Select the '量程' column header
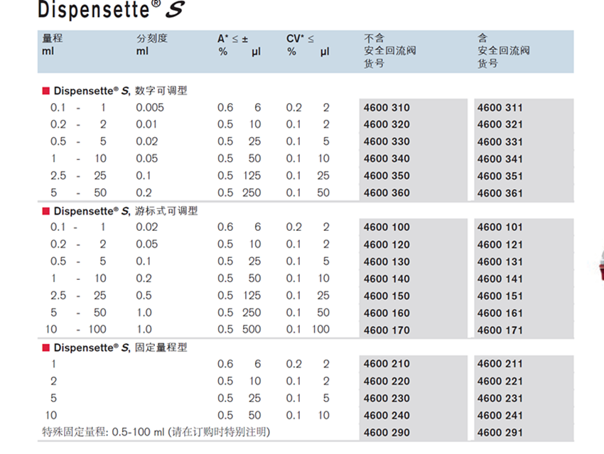604x454 pixels. coord(53,38)
